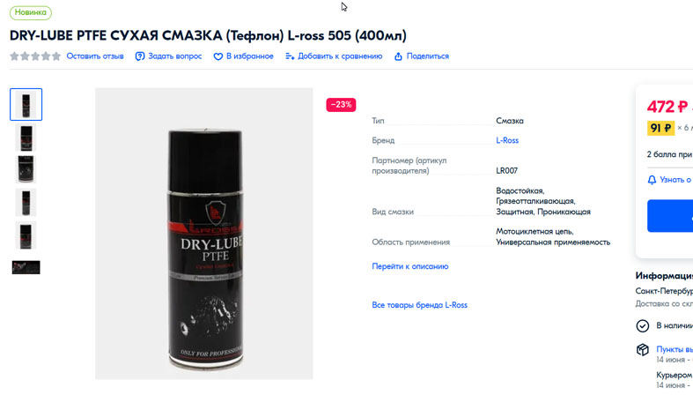Click the main product image
Screen dimensions: 693x395
pos(203,234)
